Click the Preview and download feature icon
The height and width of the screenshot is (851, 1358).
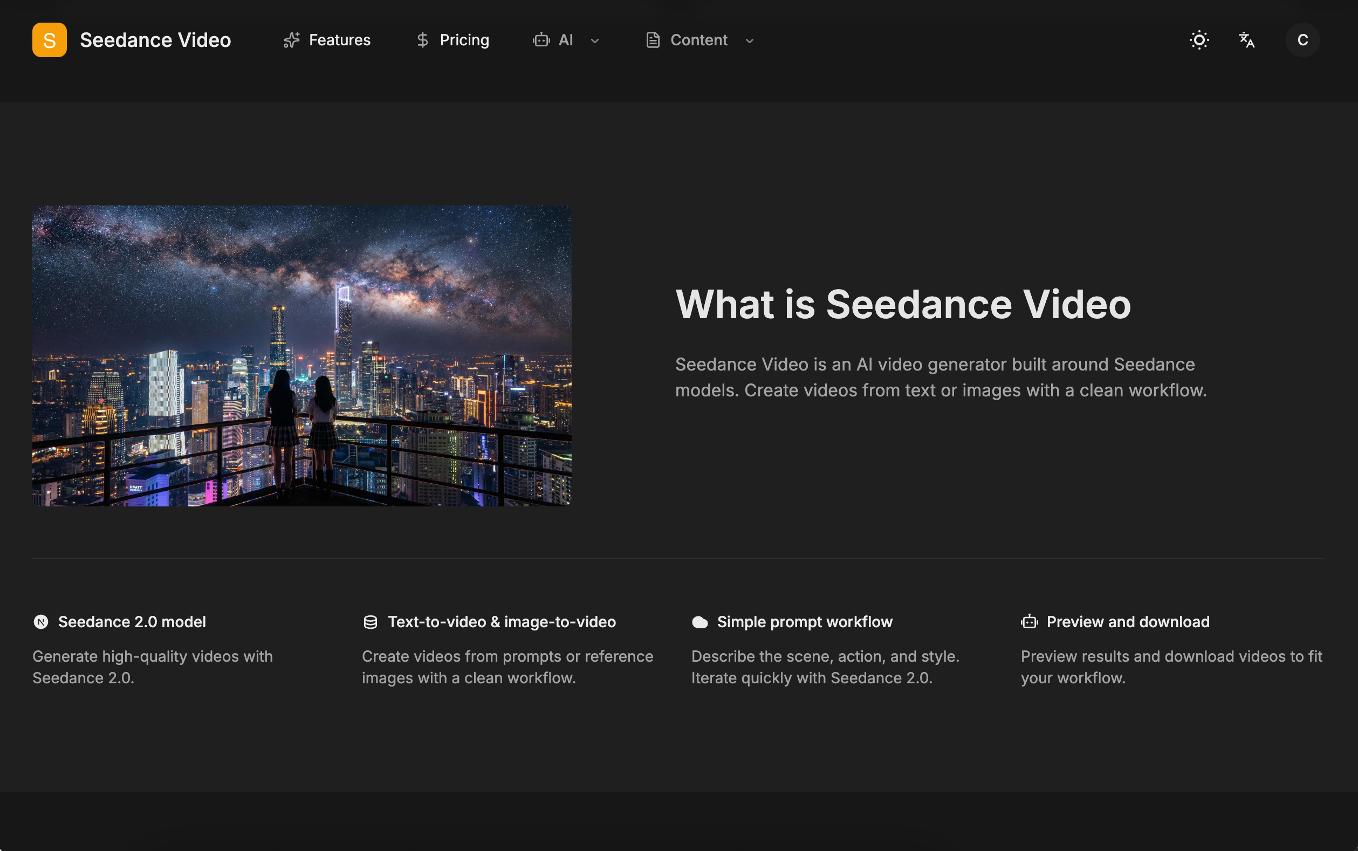(x=1030, y=621)
